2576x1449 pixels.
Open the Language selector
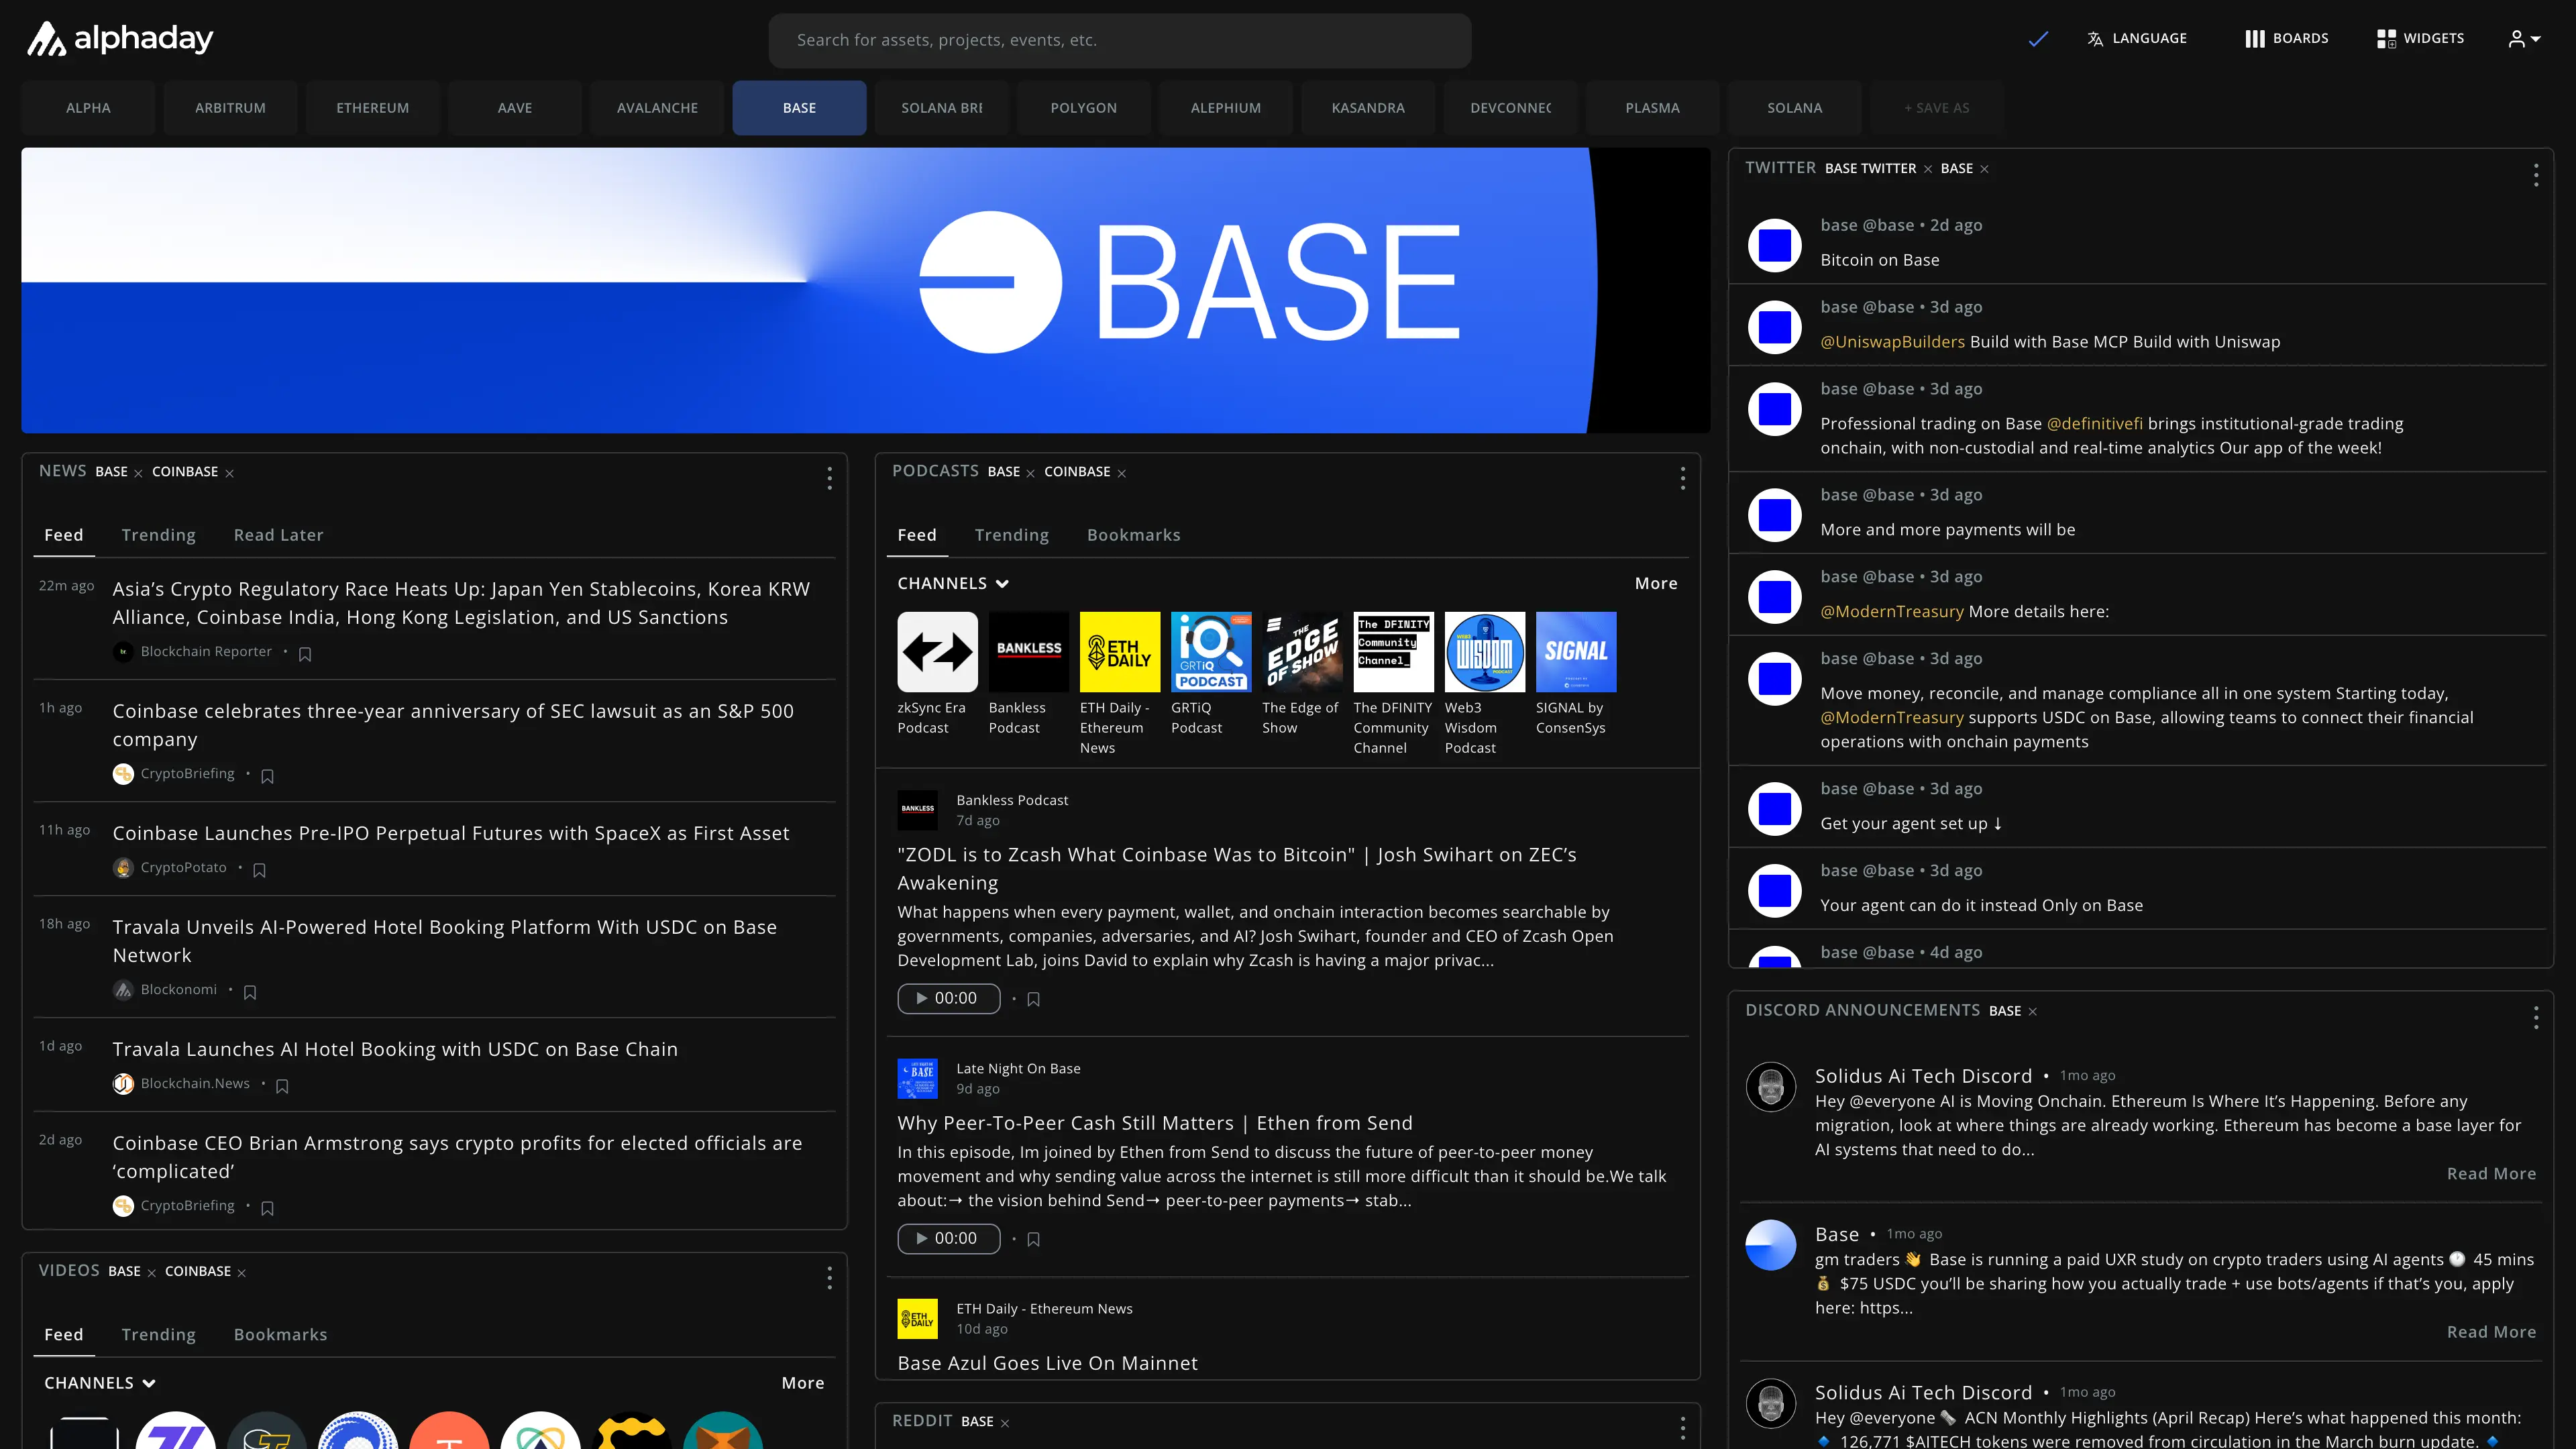[2137, 39]
